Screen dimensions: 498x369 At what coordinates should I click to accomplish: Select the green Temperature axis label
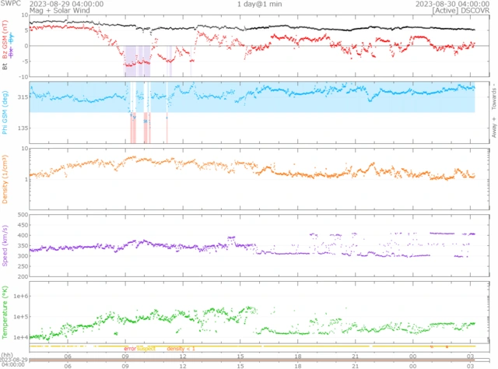click(5, 311)
